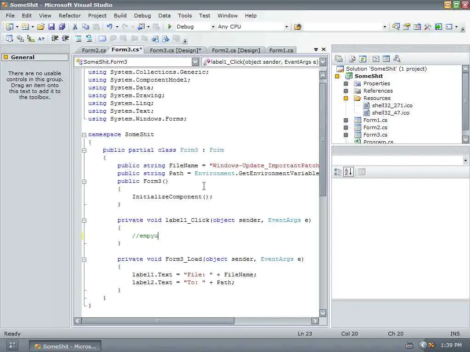Click the Copy icon in the toolbar
The width and height of the screenshot is (470, 352).
point(85,27)
